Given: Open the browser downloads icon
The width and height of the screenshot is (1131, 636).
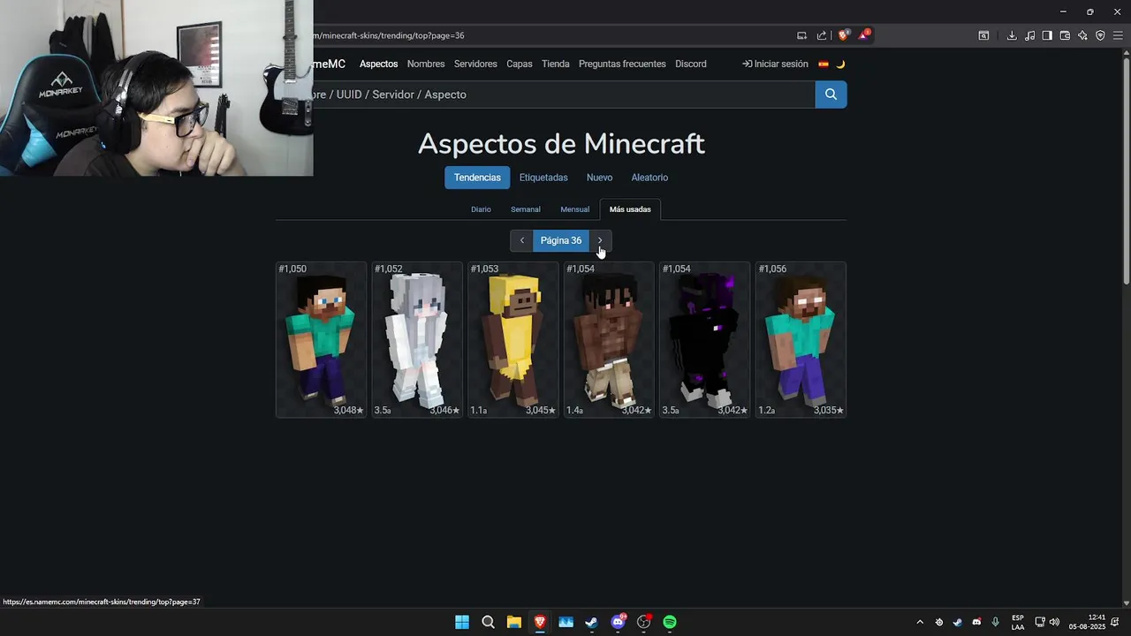Looking at the screenshot, I should 1012,35.
